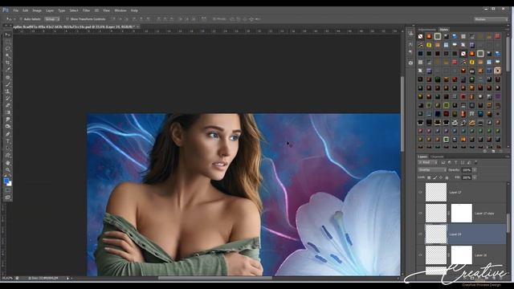Lock all for selected layer
The width and height of the screenshot is (514, 289).
tap(447, 177)
